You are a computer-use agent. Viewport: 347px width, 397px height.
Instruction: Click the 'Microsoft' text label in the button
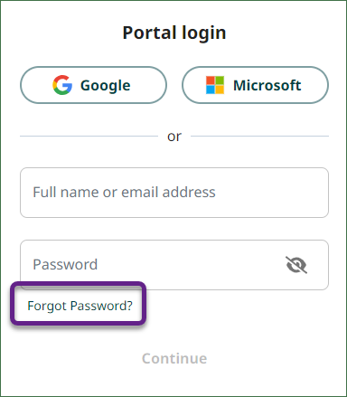tap(267, 85)
